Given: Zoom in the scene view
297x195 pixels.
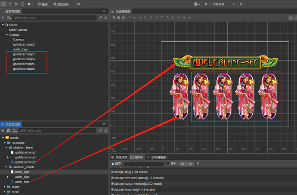Looking at the screenshot, I should pos(114,18).
